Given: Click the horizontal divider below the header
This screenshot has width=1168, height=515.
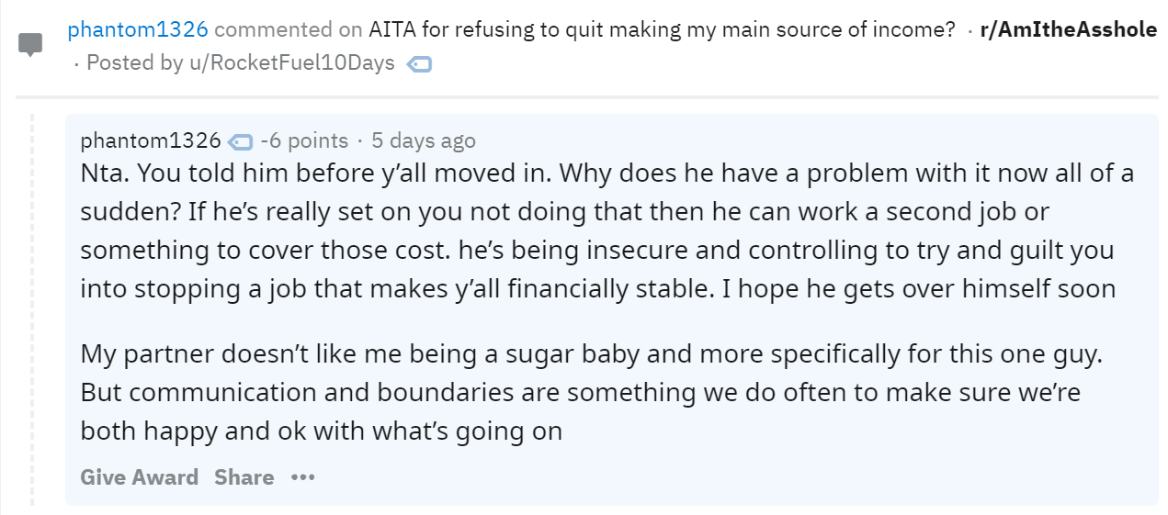Looking at the screenshot, I should click(586, 96).
